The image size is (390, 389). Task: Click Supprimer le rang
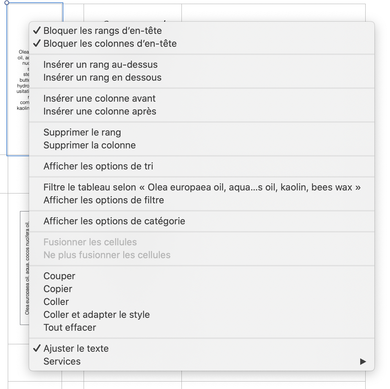[82, 132]
